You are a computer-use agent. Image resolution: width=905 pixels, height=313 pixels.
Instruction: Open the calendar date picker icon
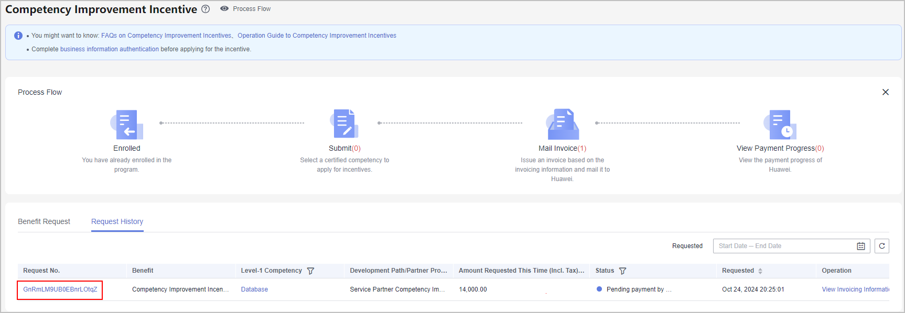(861, 246)
